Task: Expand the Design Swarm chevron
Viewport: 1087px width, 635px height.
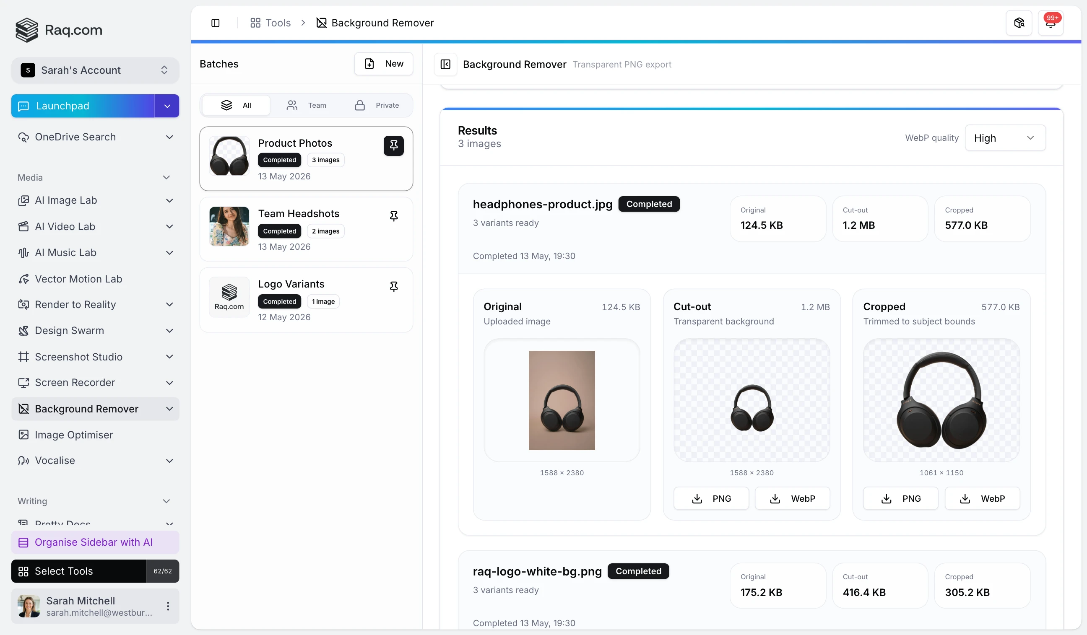Action: click(x=169, y=331)
